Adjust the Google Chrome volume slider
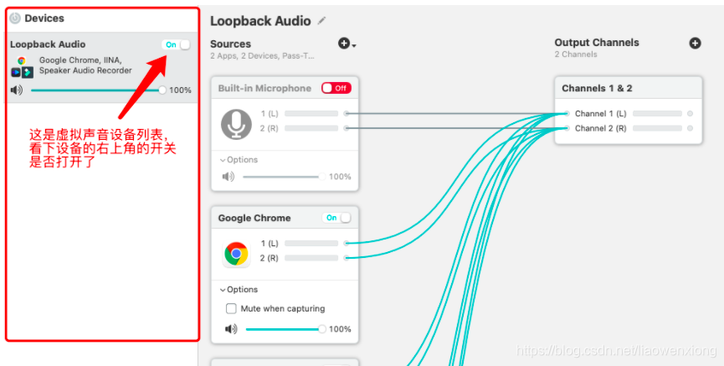This screenshot has width=724, height=366. (x=285, y=329)
